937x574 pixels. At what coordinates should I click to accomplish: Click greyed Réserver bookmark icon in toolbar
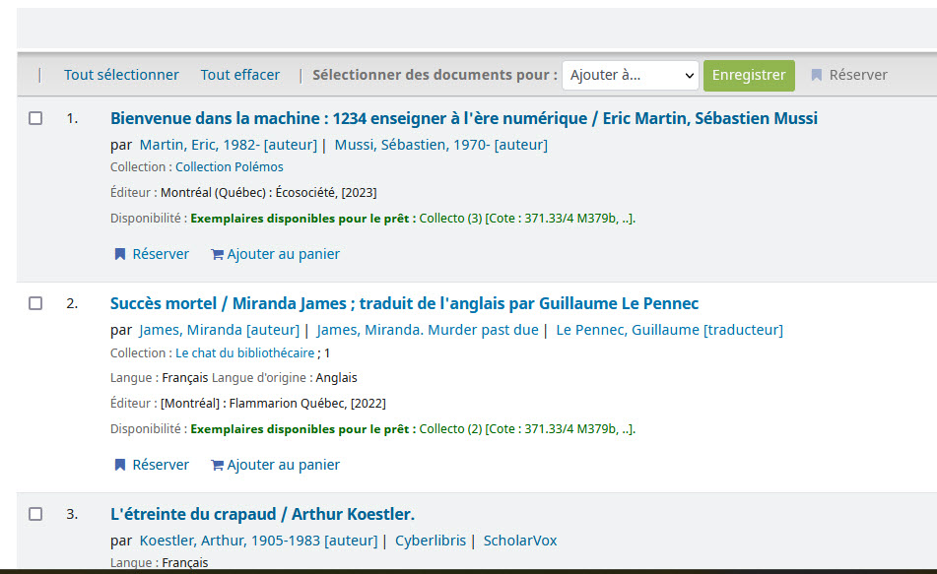[x=816, y=75]
